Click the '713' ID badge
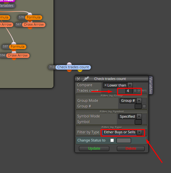This screenshot has width=171, height=173. [x=52, y=67]
